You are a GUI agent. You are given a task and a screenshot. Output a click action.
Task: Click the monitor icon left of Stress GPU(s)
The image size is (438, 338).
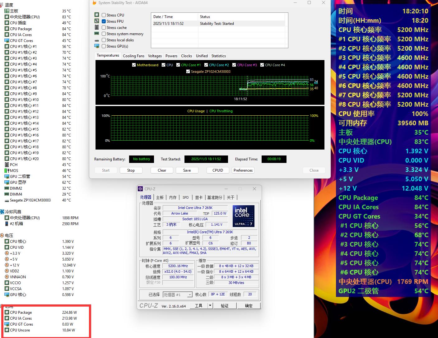click(97, 46)
